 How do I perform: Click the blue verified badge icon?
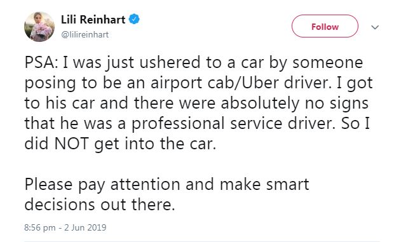pyautogui.click(x=134, y=19)
